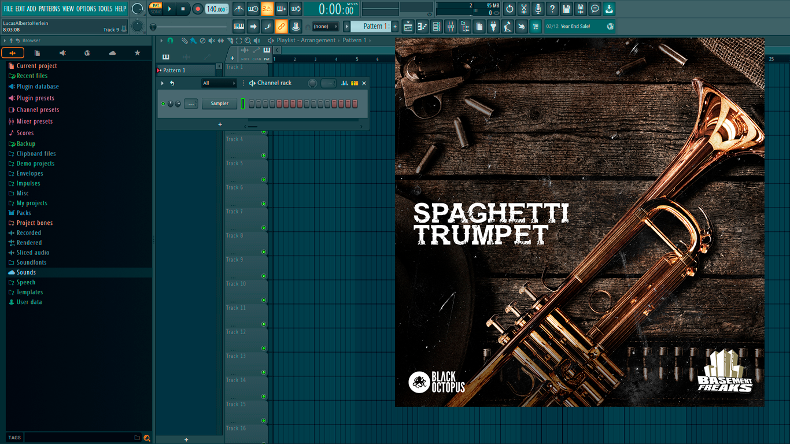Image resolution: width=790 pixels, height=444 pixels.
Task: Click the plus next to Pattern 1 selector
Action: 395,26
